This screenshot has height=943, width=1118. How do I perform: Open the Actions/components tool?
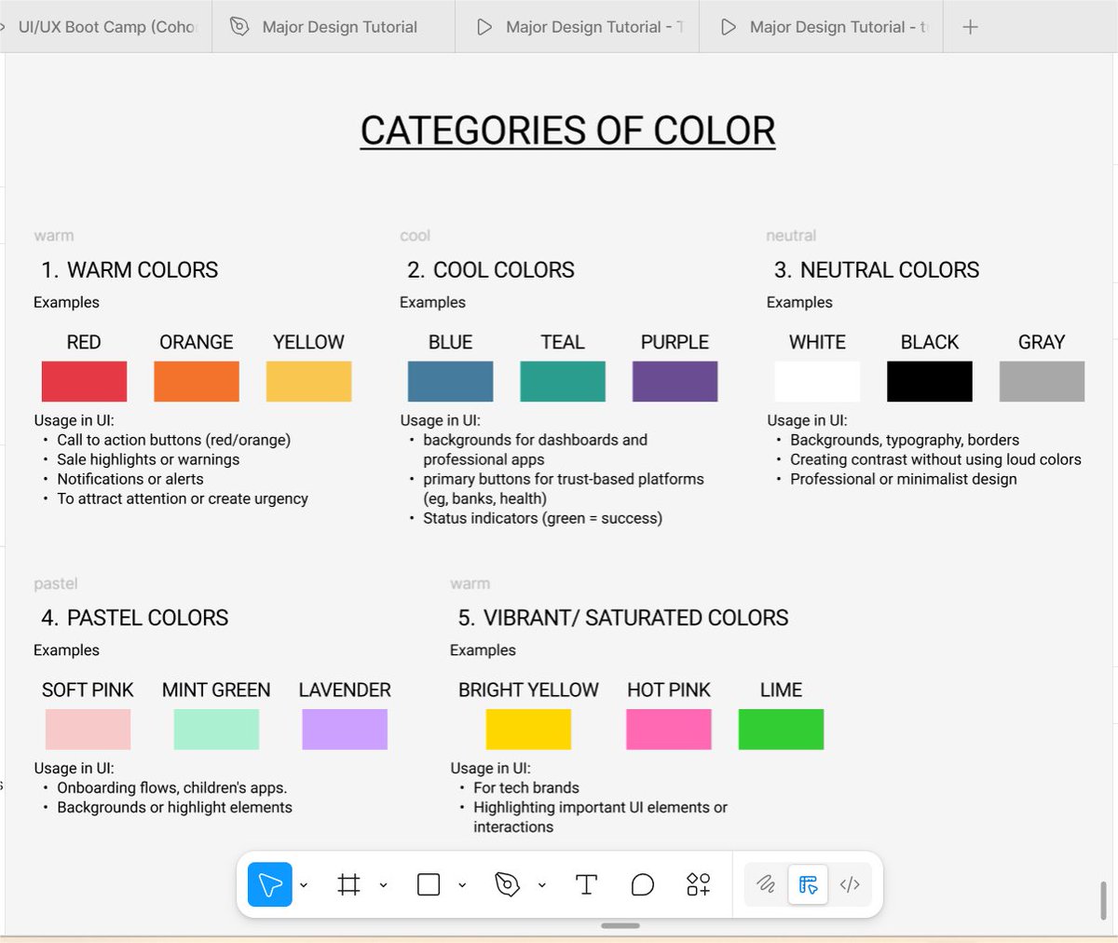pyautogui.click(x=698, y=884)
